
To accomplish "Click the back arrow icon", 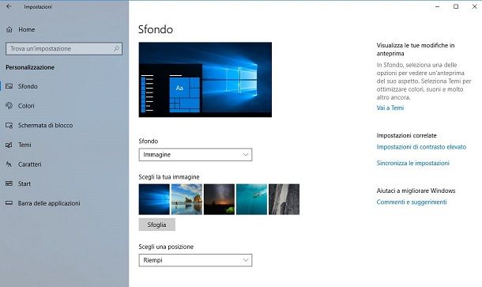I will (x=9, y=6).
